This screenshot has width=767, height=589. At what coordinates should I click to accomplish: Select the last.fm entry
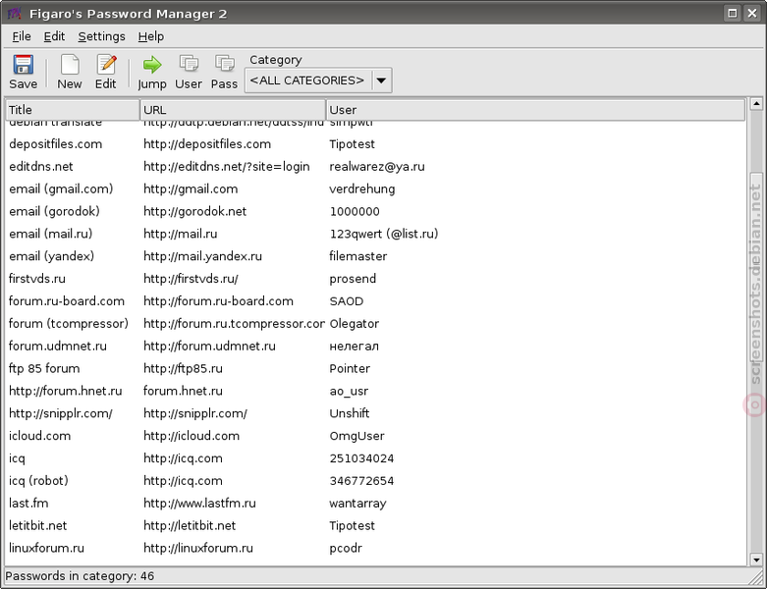[376, 504]
